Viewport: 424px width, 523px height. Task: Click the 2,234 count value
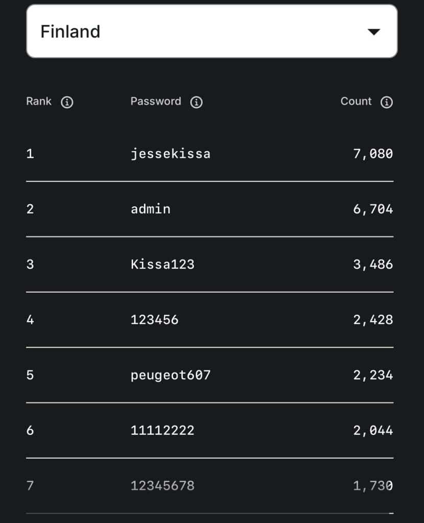[373, 375]
